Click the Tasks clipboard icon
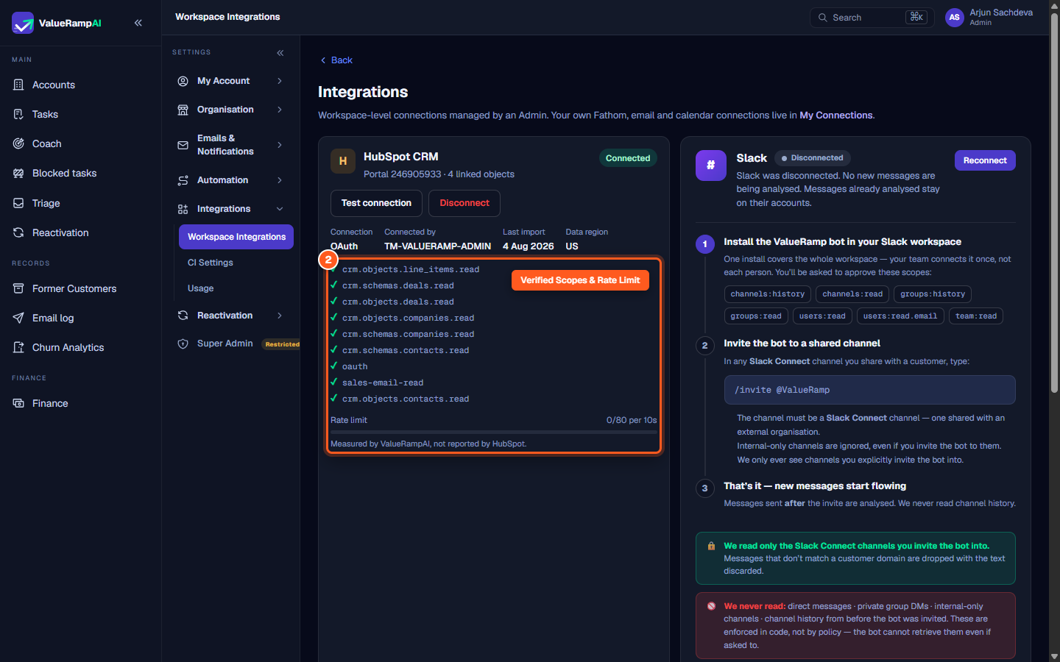 click(x=18, y=114)
